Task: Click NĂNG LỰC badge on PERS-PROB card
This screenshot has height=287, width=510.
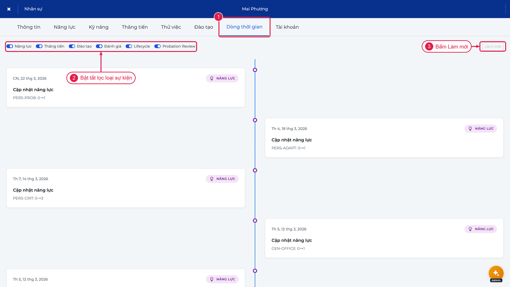Action: (x=222, y=78)
